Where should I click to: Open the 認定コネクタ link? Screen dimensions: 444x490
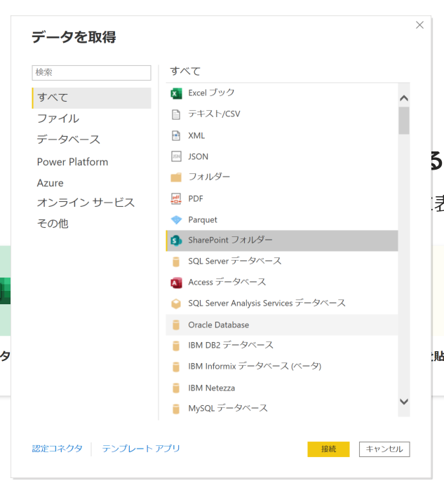coord(58,449)
